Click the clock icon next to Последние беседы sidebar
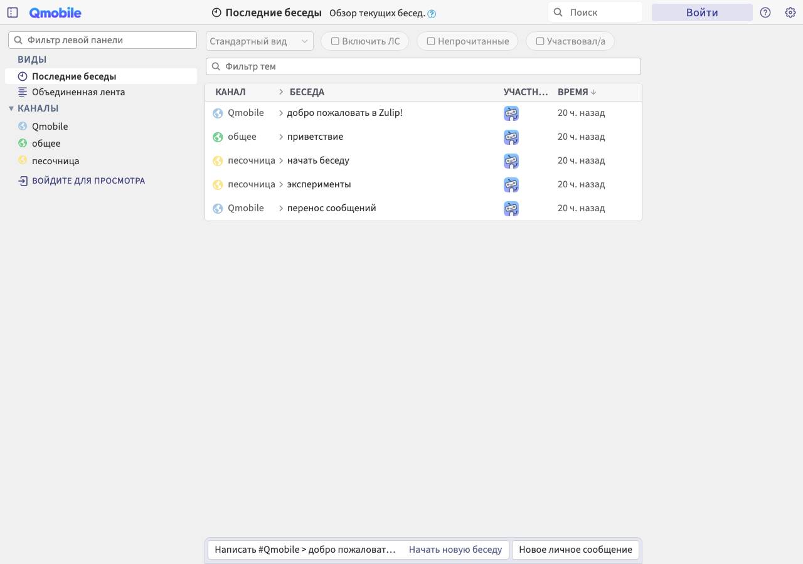This screenshot has width=803, height=564. tap(23, 76)
